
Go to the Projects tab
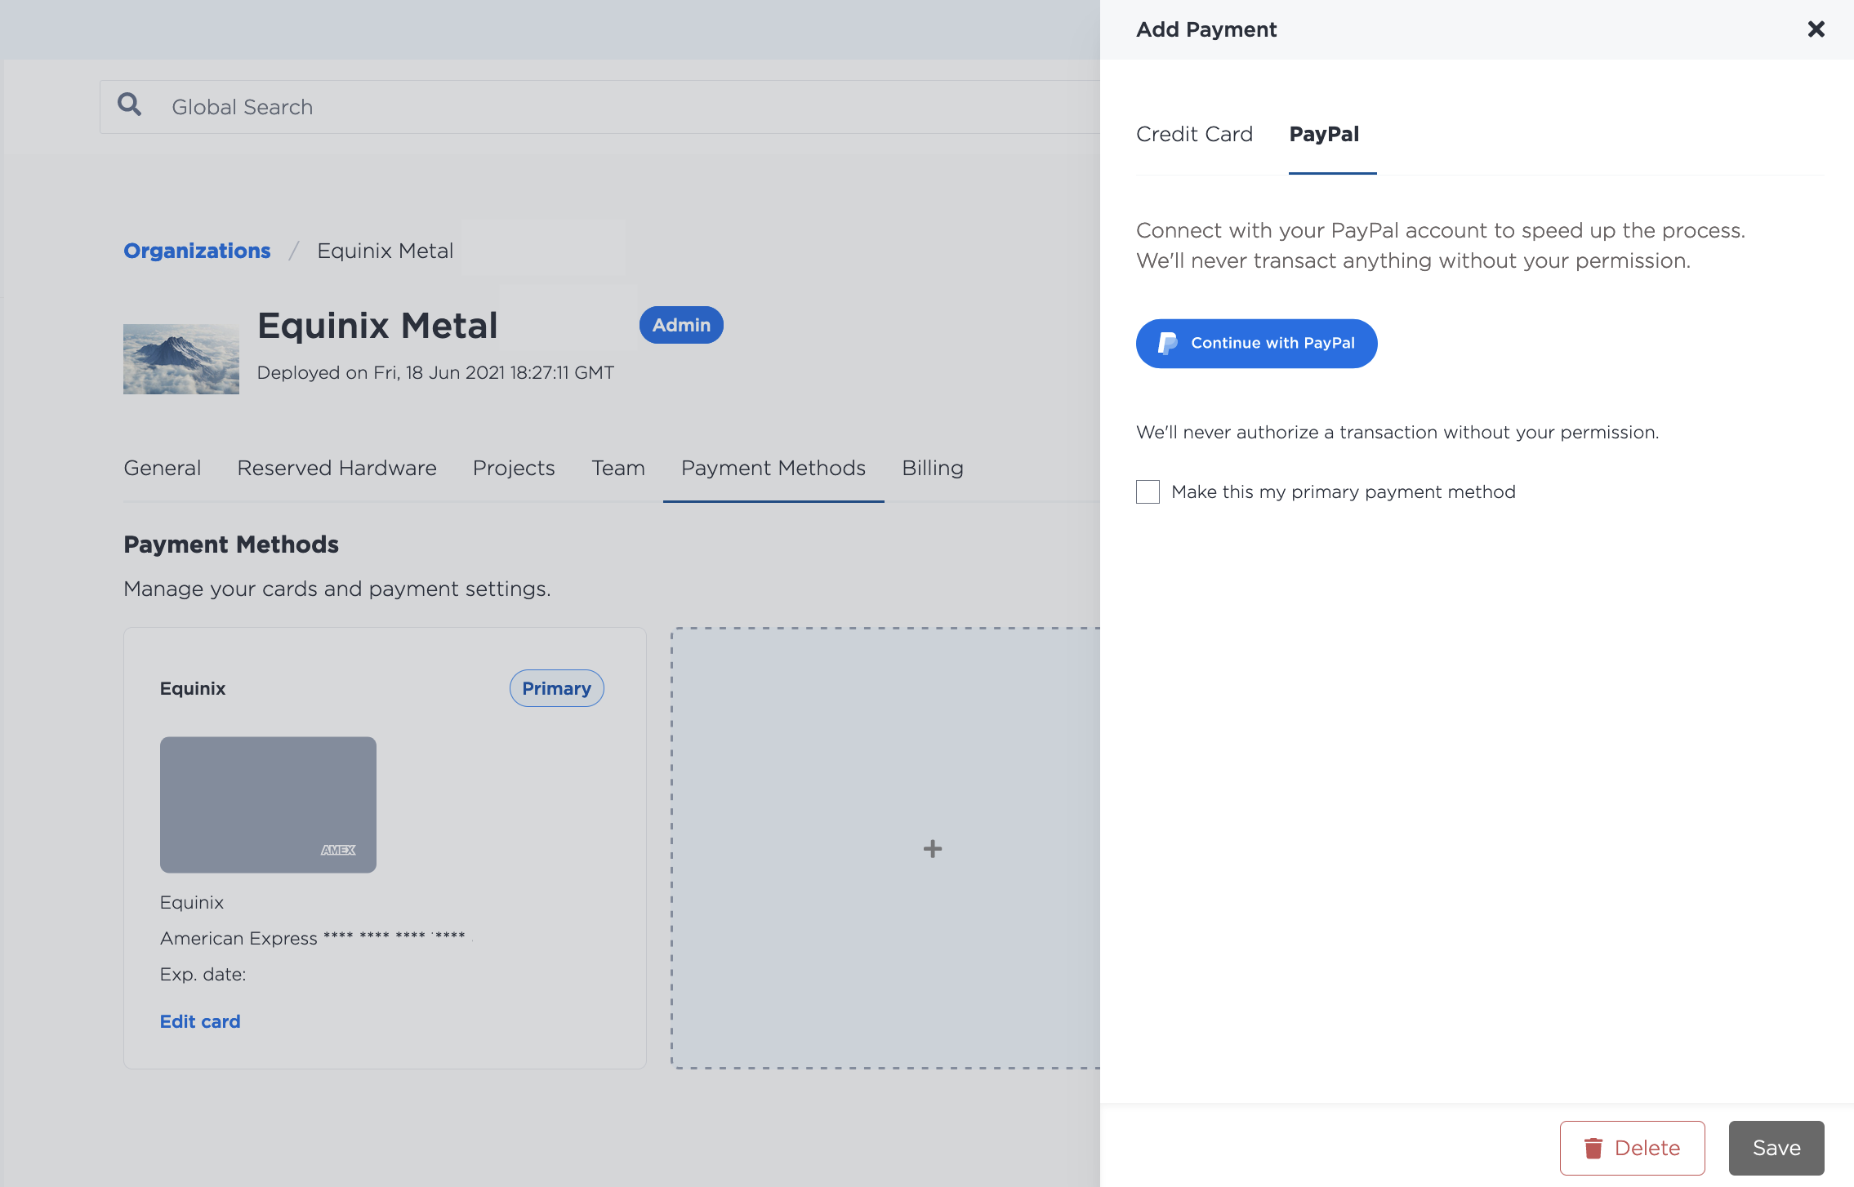tap(514, 468)
